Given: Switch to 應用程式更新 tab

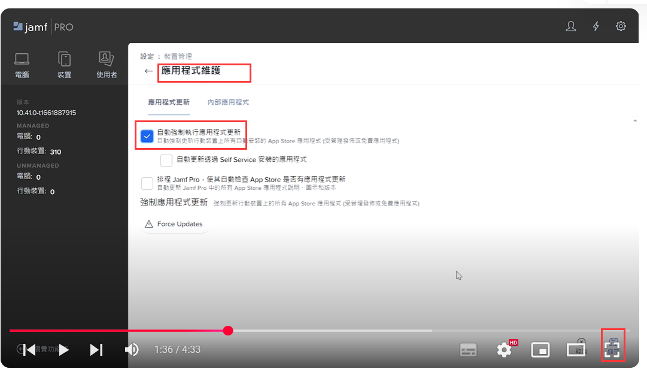Looking at the screenshot, I should [169, 102].
